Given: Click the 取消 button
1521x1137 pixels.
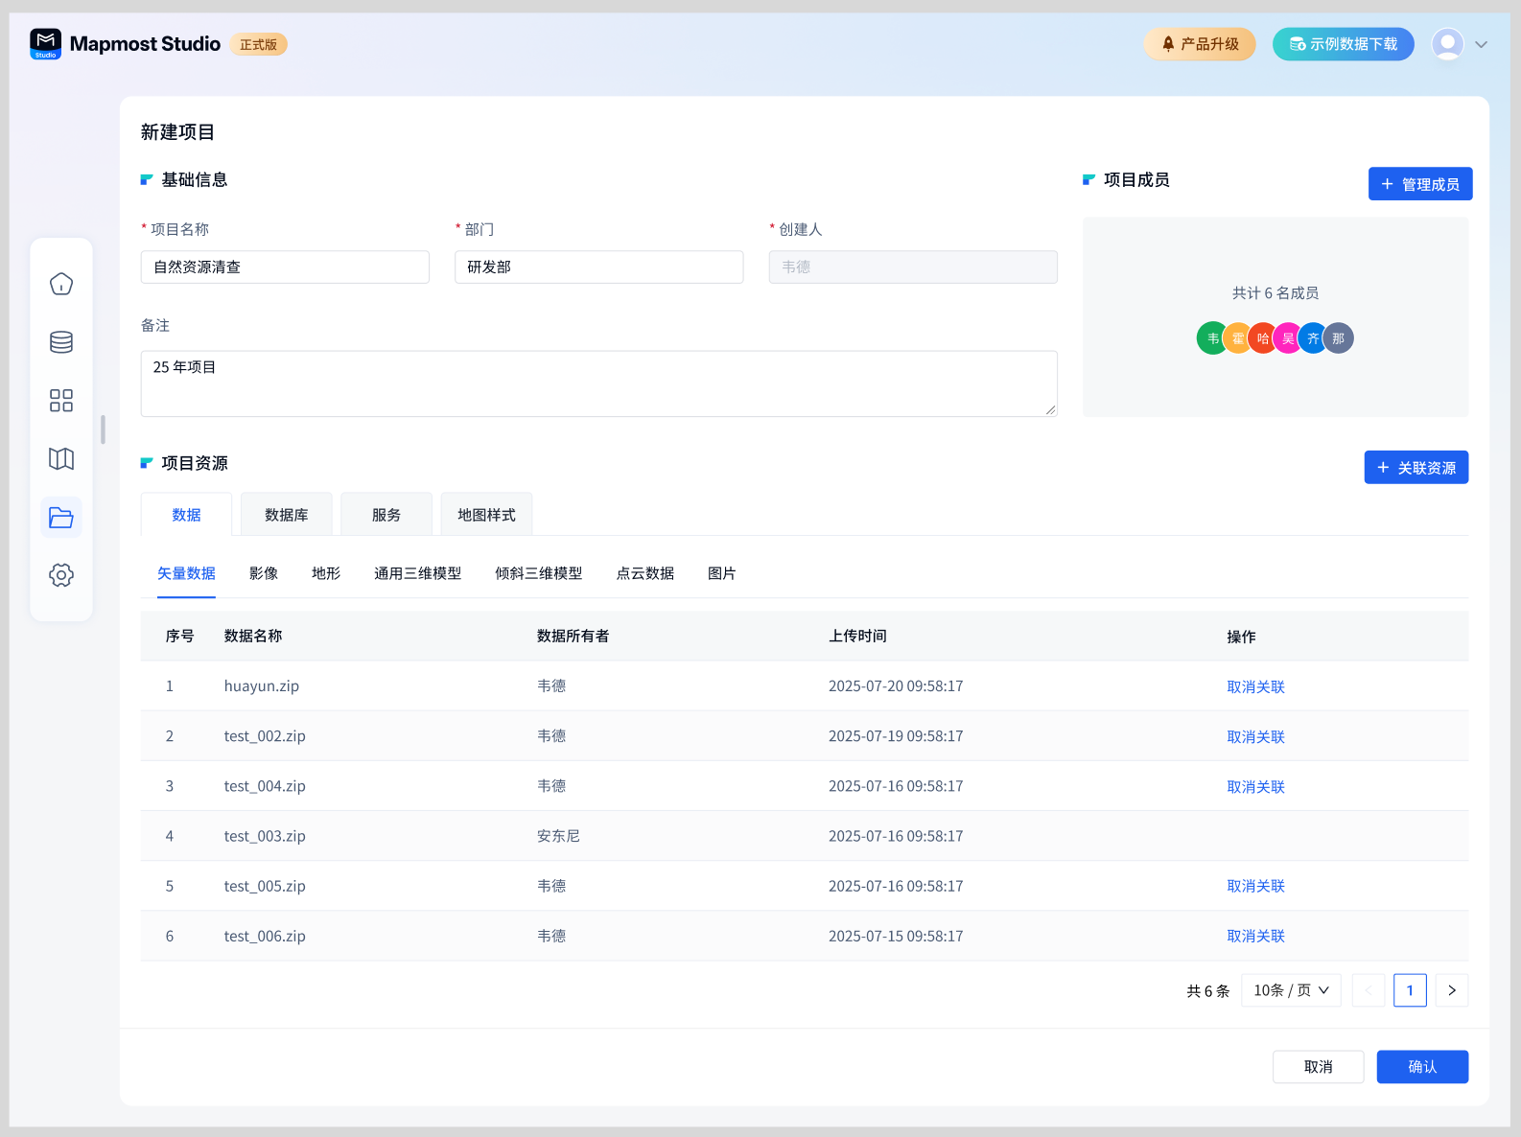Looking at the screenshot, I should coord(1319,1067).
